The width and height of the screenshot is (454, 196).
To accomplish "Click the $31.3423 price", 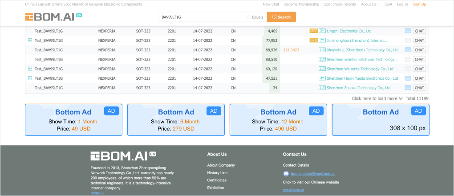I will [291, 50].
